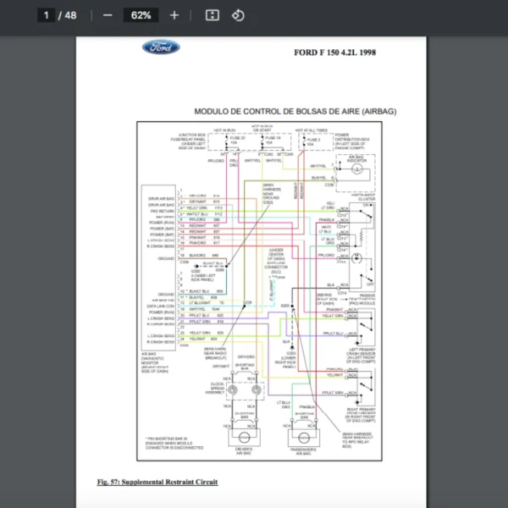Image resolution: width=508 pixels, height=508 pixels.
Task: Zoom in with the plus button
Action: pos(174,15)
